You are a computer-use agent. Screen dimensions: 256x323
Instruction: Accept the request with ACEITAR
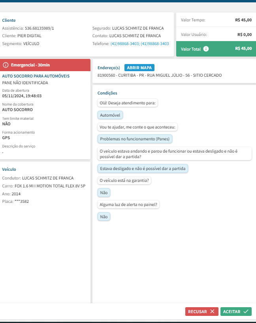pyautogui.click(x=236, y=312)
